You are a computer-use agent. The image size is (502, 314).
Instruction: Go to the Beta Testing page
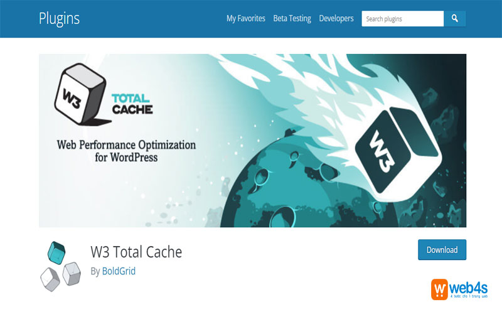tap(292, 19)
